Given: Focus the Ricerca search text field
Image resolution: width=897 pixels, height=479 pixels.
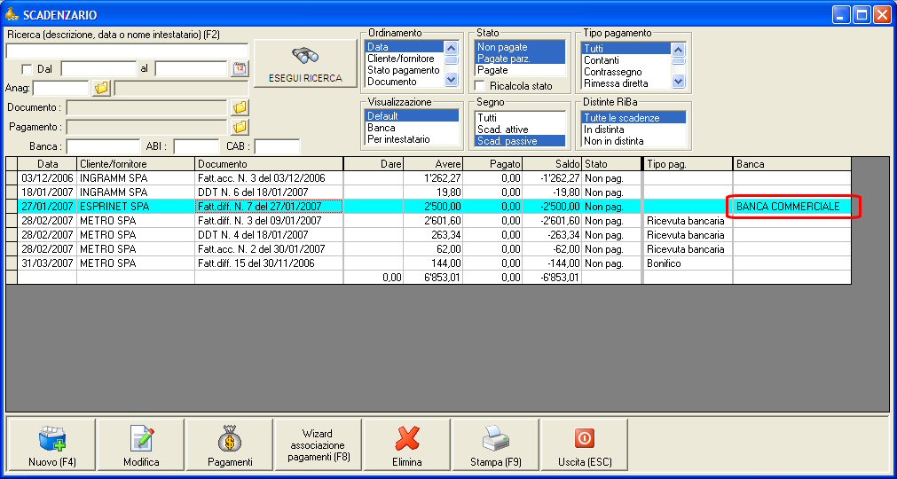Looking at the screenshot, I should click(x=127, y=51).
